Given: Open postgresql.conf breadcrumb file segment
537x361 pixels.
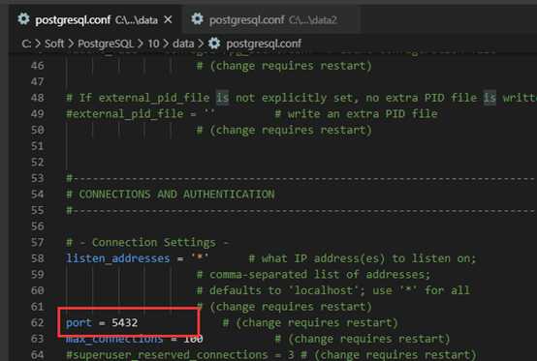Looking at the screenshot, I should [264, 44].
